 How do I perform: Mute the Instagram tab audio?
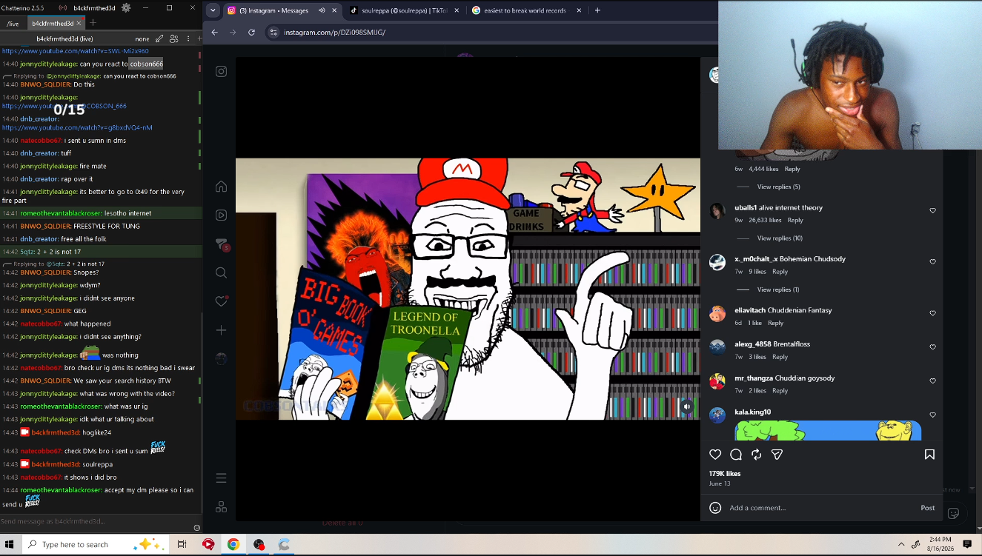pyautogui.click(x=322, y=10)
